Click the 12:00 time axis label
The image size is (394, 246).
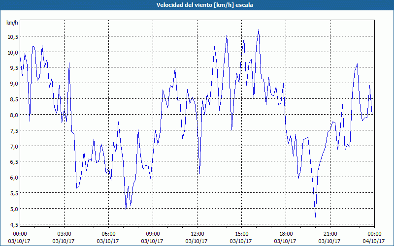[x=197, y=234]
